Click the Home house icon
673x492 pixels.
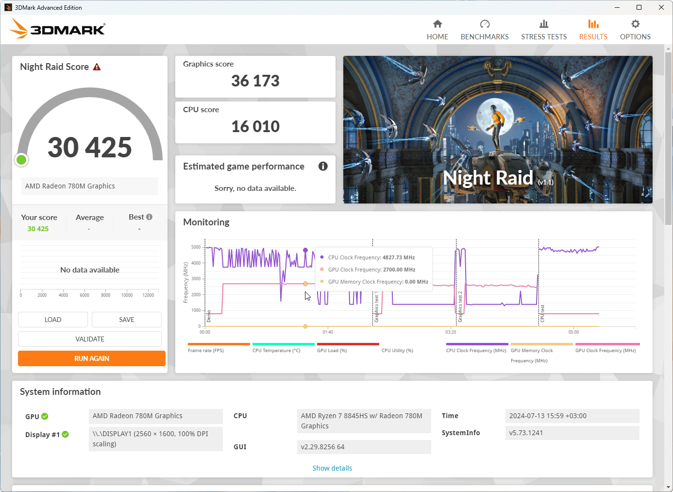click(437, 24)
